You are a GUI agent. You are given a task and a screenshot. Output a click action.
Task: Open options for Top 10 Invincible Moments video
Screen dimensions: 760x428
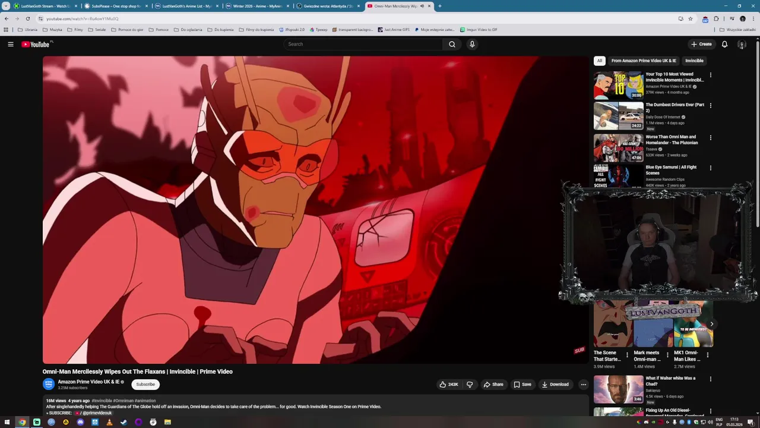coord(710,75)
